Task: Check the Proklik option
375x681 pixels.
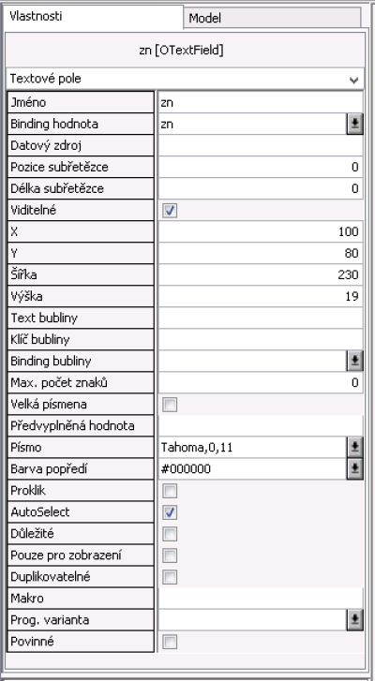Action: [x=170, y=491]
